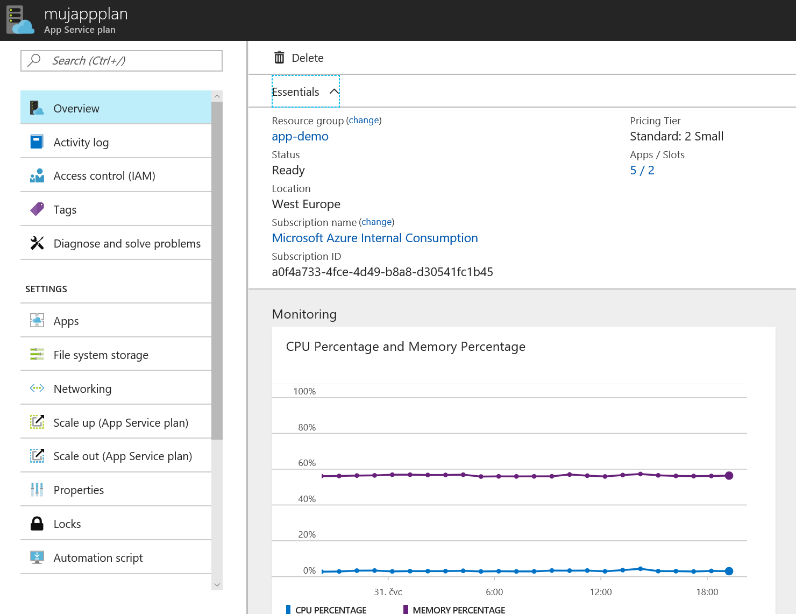796x614 pixels.
Task: Click the Diagnose and solve problems wrench icon
Action: (37, 243)
